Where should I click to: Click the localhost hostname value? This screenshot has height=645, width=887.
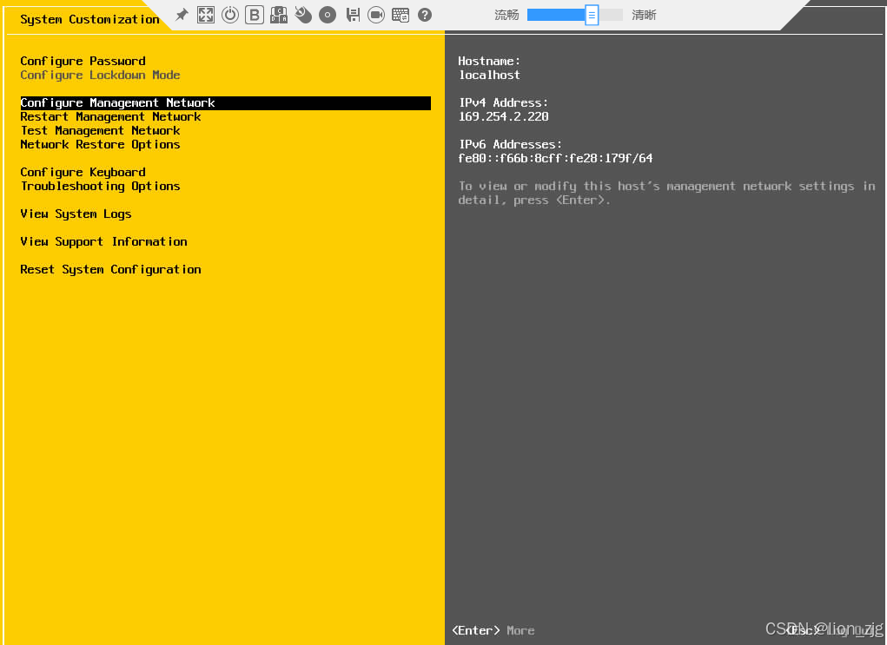click(489, 76)
